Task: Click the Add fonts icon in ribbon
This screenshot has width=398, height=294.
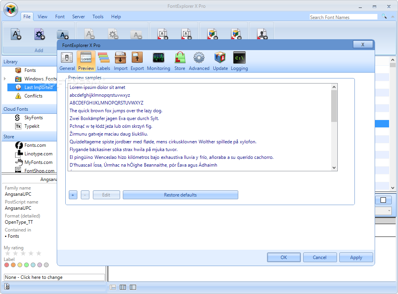Action: [x=16, y=34]
